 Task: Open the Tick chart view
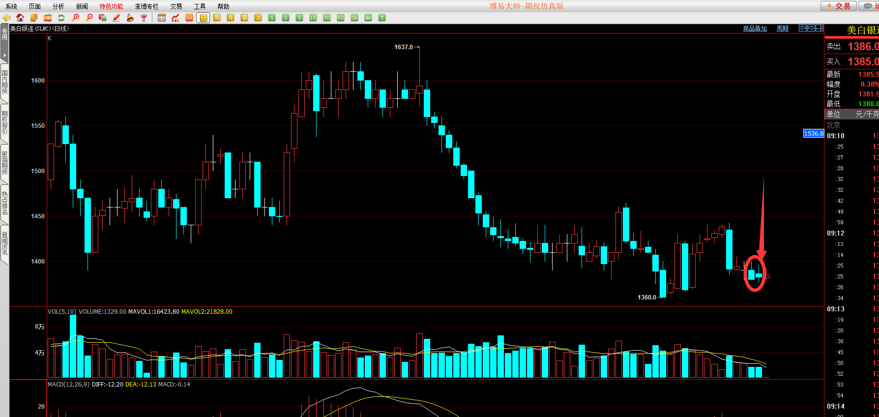pyautogui.click(x=189, y=18)
